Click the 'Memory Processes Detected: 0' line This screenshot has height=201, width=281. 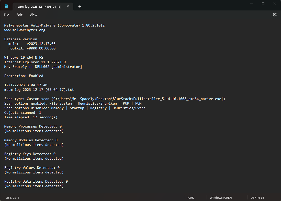(33, 127)
